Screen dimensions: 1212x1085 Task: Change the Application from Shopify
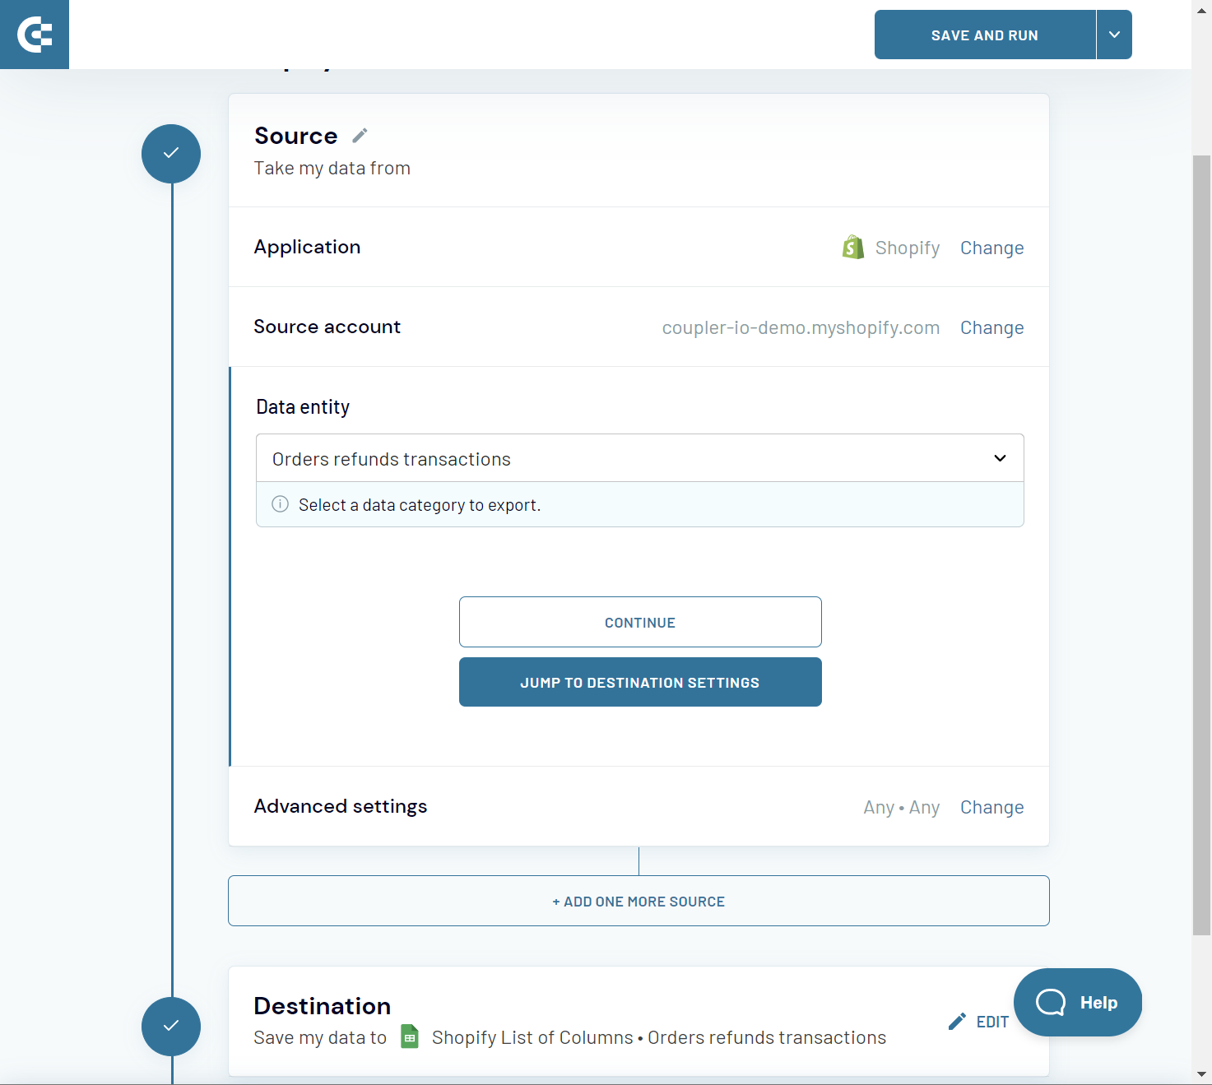(x=991, y=247)
